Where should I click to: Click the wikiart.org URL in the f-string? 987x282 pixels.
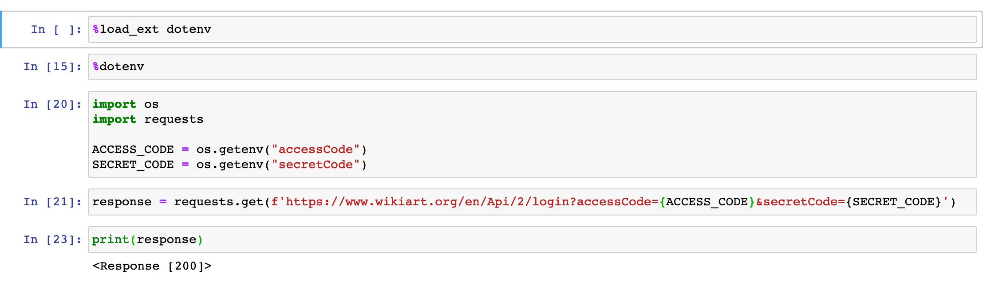472,202
